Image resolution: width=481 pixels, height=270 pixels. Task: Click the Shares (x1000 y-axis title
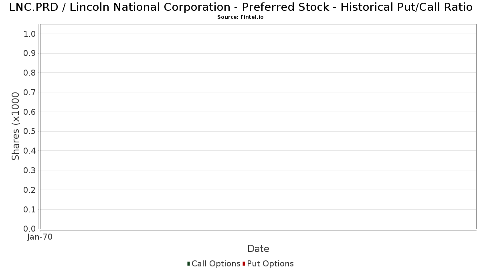pyautogui.click(x=16, y=126)
